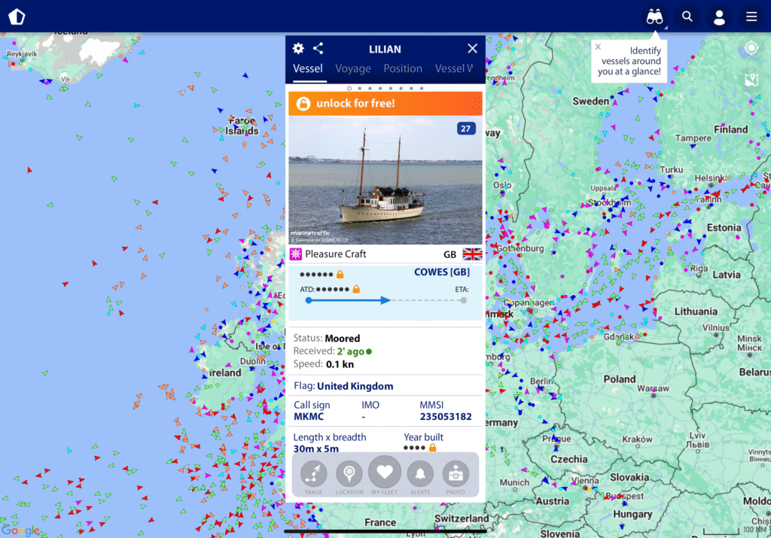The width and height of the screenshot is (771, 538).
Task: Click the Speed 0.1 kn value
Action: (x=340, y=365)
